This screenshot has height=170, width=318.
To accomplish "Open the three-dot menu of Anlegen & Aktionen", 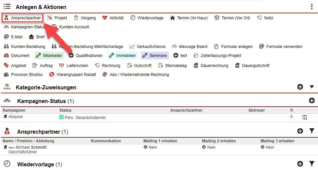I will point(312,7).
